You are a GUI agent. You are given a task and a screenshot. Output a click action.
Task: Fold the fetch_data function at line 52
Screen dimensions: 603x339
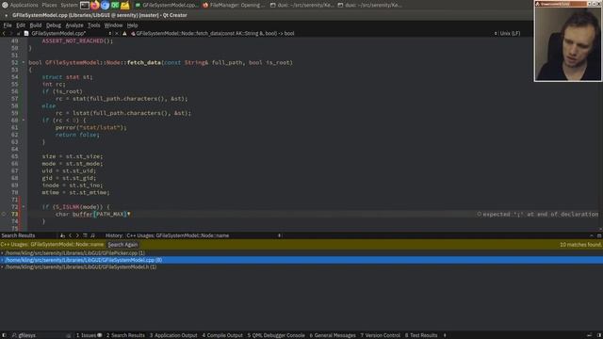coord(23,62)
